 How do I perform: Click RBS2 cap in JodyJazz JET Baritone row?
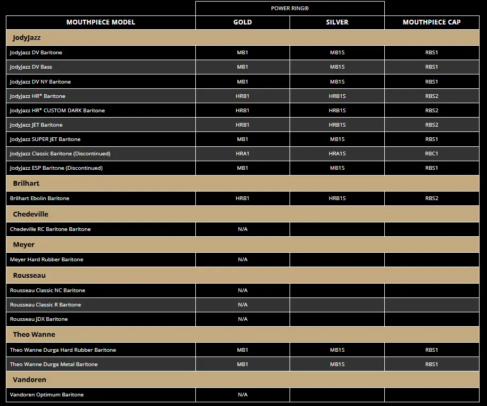pyautogui.click(x=432, y=125)
